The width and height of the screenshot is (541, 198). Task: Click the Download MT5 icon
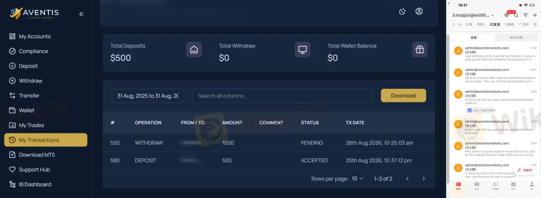pos(12,155)
